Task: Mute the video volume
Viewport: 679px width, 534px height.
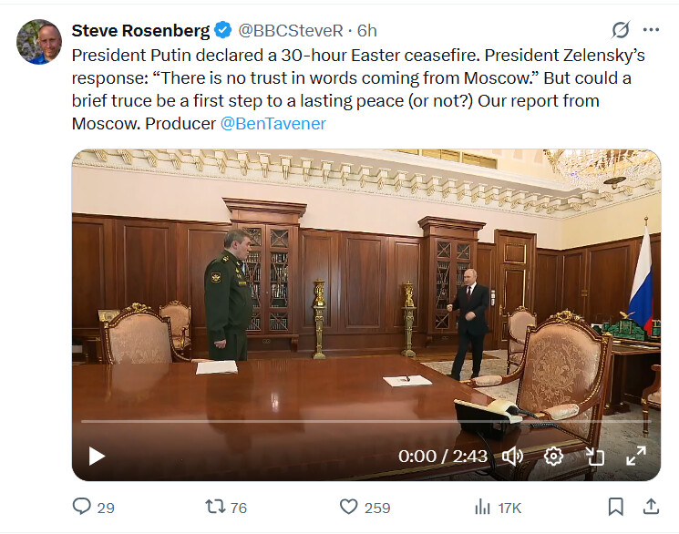Action: (x=513, y=456)
